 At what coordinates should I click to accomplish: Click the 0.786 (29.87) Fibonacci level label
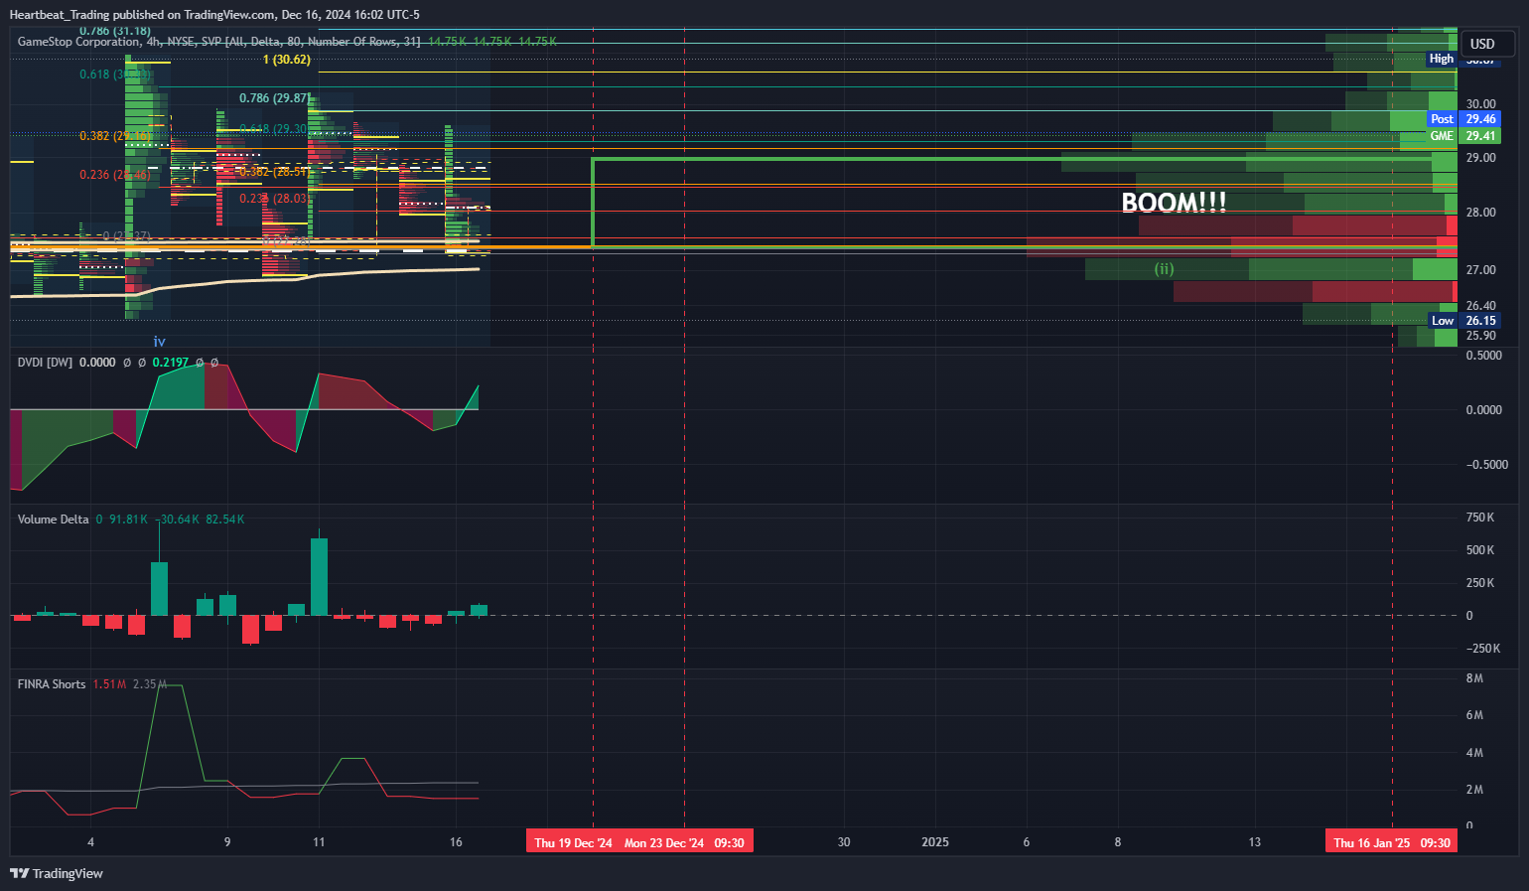[273, 98]
